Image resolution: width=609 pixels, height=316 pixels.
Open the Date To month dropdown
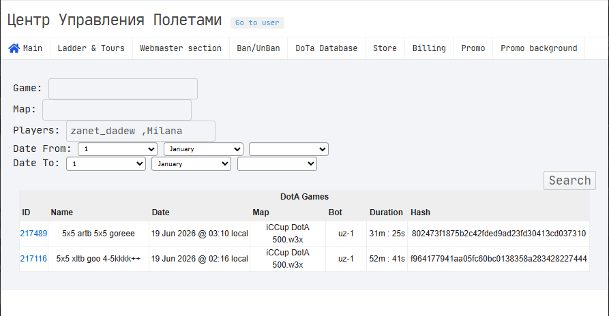click(191, 163)
